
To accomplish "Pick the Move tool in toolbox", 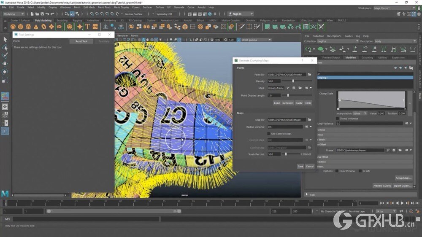I will pos(5,64).
